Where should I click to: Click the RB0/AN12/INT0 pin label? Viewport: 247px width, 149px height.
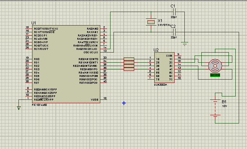pos(88,59)
